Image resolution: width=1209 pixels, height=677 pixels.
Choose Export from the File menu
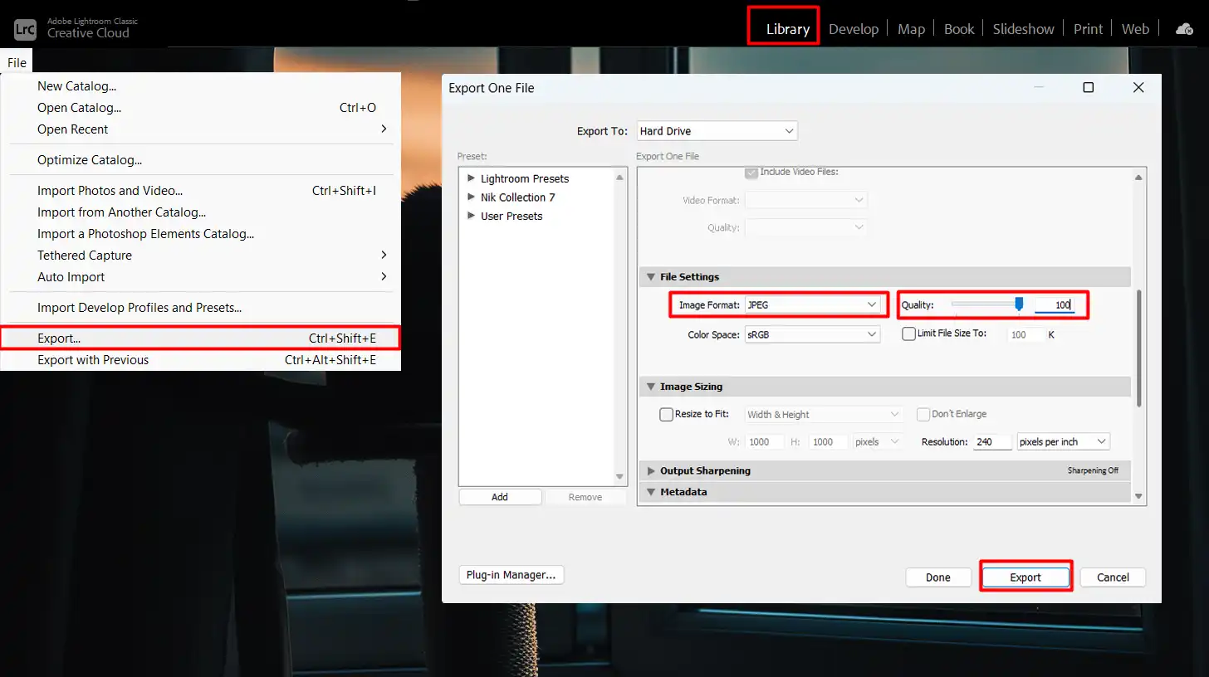(200, 338)
